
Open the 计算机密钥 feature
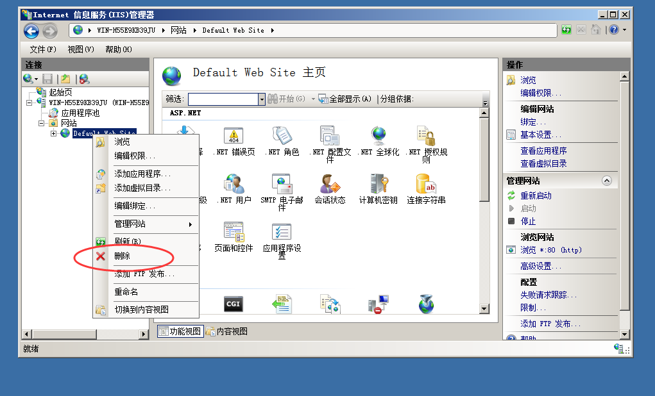[x=379, y=186]
